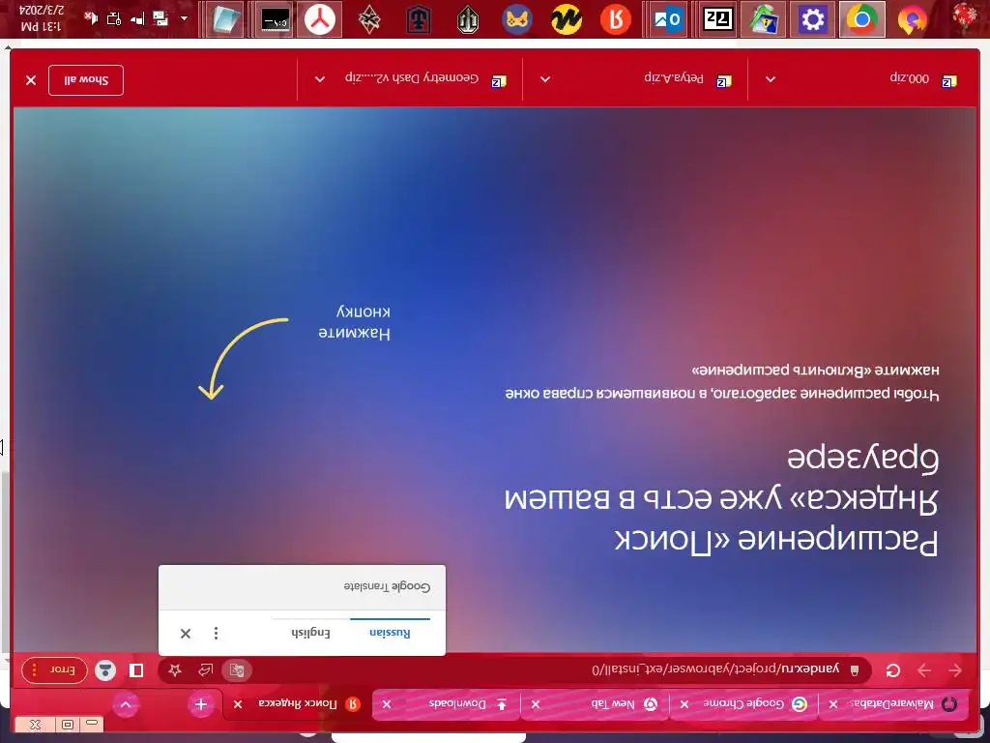The height and width of the screenshot is (743, 990).
Task: Open Settings gear in taskbar
Action: [x=812, y=19]
